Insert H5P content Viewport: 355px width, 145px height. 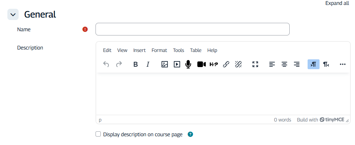[x=213, y=64]
